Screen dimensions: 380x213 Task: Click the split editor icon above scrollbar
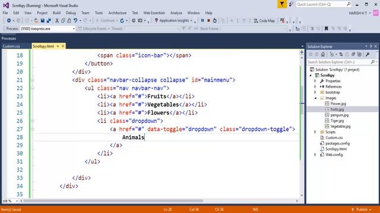tap(302, 52)
